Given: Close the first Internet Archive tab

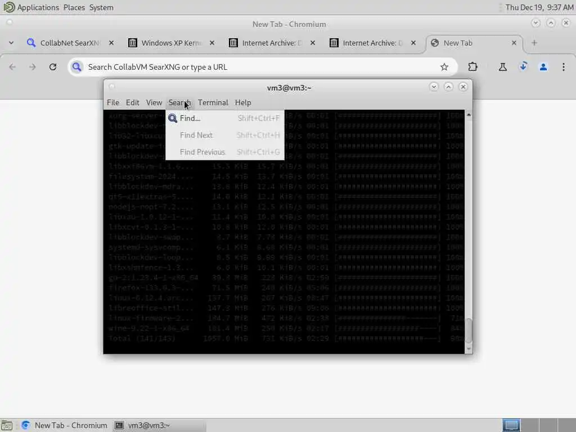Looking at the screenshot, I should 313,43.
